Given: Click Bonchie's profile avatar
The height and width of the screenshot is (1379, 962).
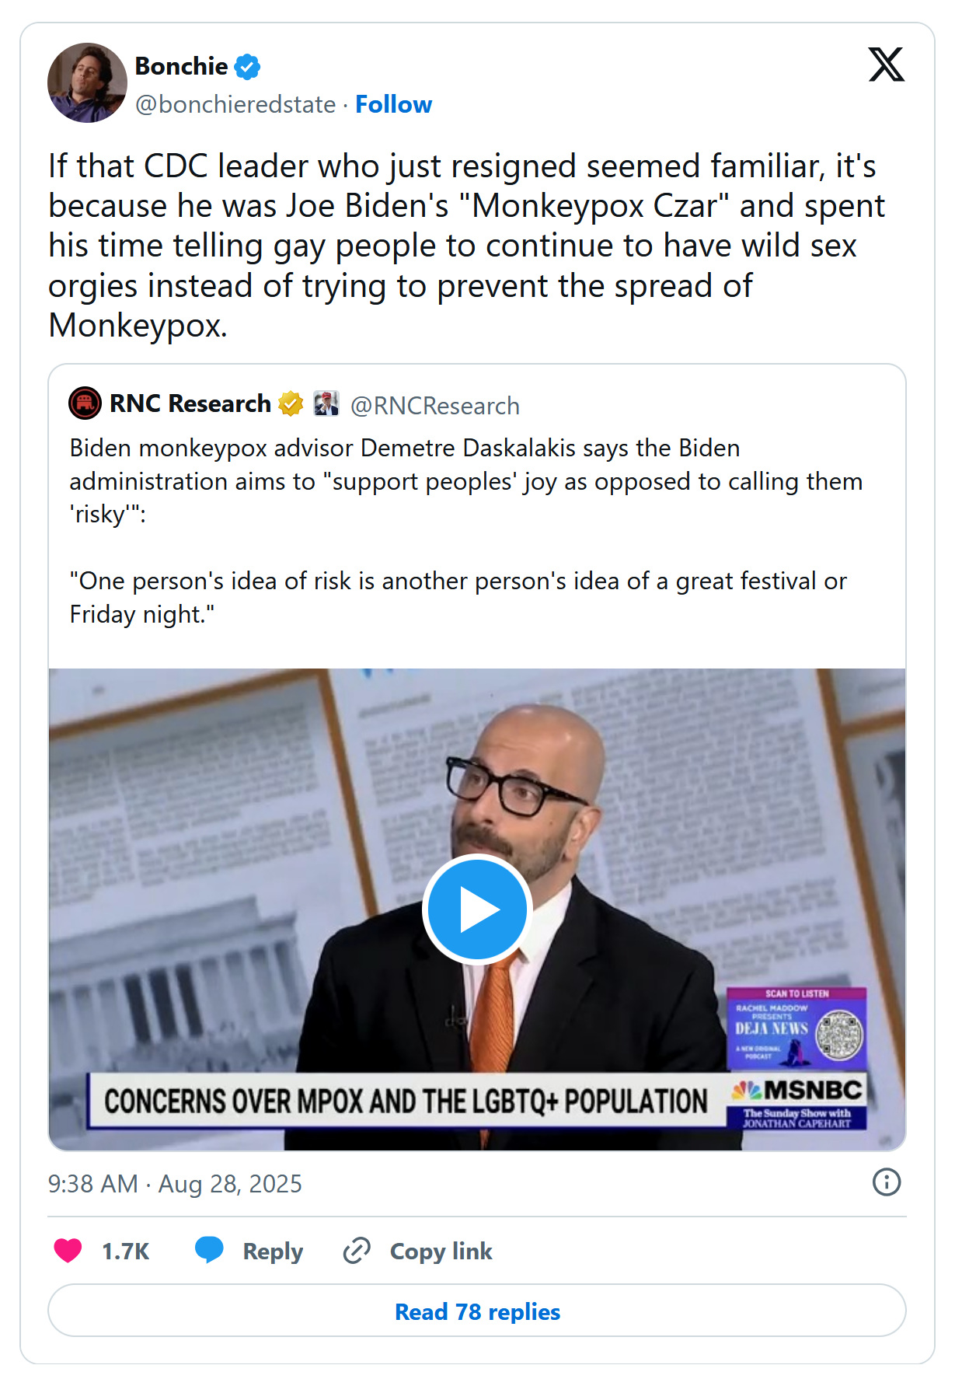Looking at the screenshot, I should click(x=87, y=82).
